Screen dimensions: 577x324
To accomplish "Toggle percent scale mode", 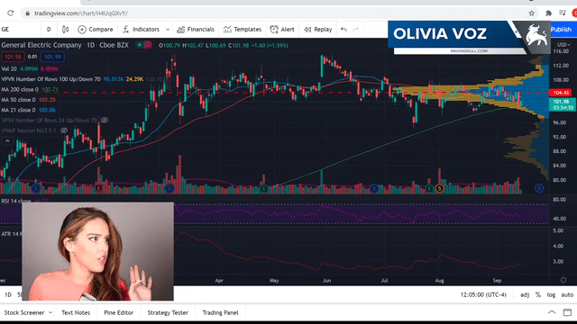I will tap(538, 294).
